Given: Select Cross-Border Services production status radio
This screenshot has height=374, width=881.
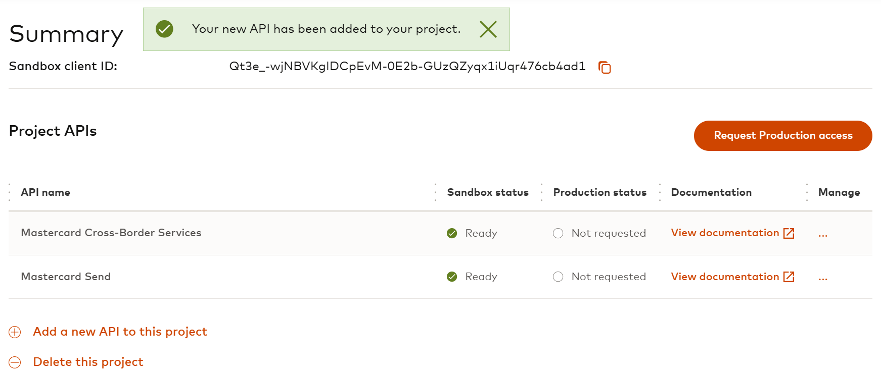Looking at the screenshot, I should tap(558, 233).
